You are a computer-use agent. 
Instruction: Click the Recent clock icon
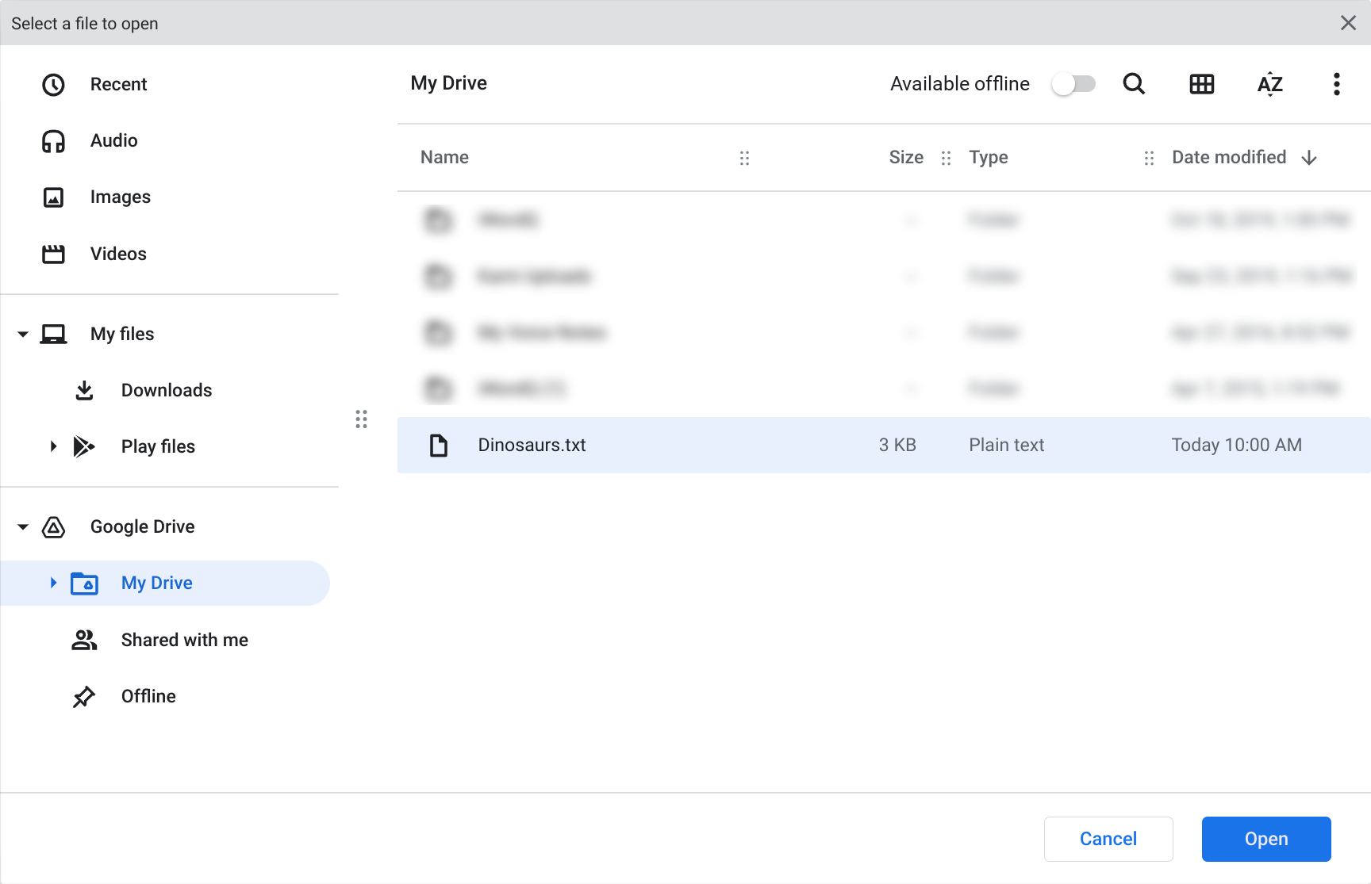(x=53, y=85)
